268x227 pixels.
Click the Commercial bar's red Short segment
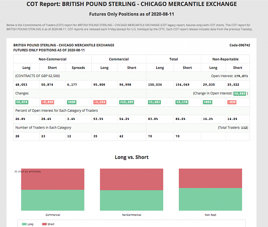53,179
